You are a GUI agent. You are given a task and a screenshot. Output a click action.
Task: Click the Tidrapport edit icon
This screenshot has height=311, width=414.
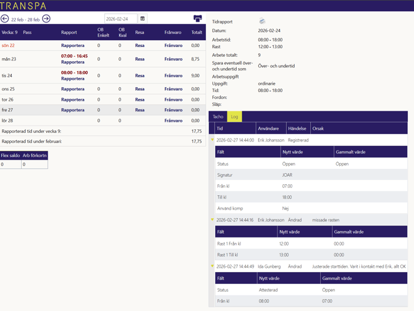(262, 22)
